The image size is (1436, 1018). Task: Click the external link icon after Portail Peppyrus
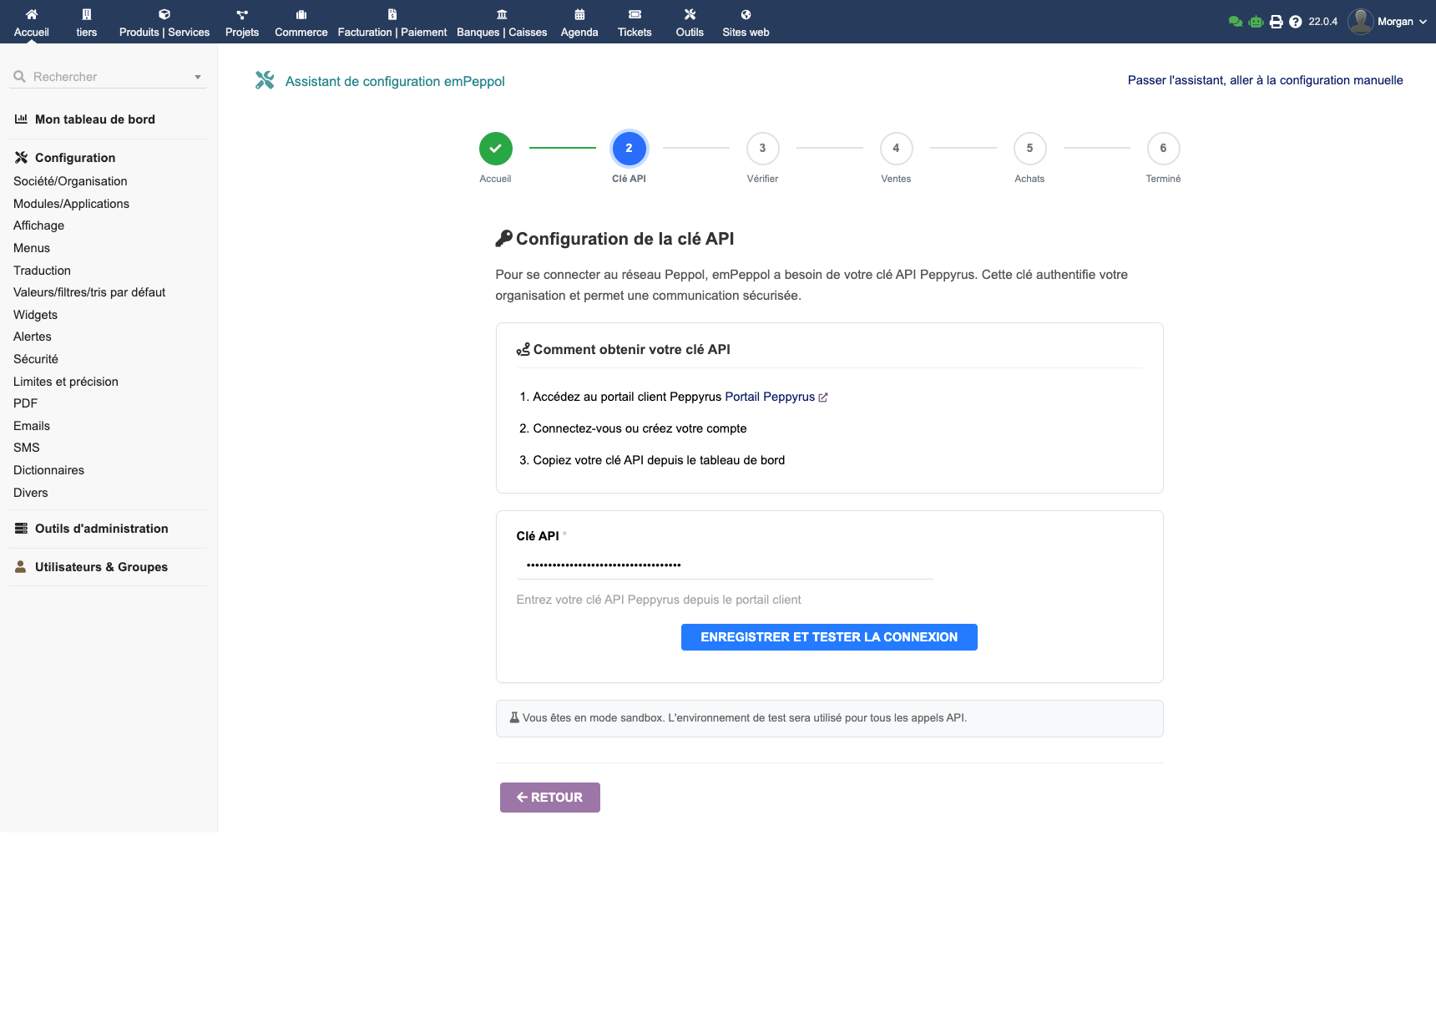[x=823, y=398]
